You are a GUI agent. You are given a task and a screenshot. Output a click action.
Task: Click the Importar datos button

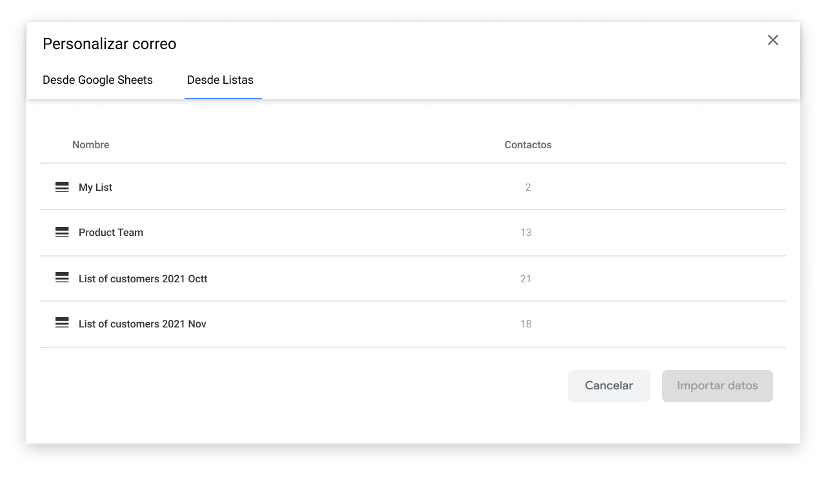[x=717, y=385]
